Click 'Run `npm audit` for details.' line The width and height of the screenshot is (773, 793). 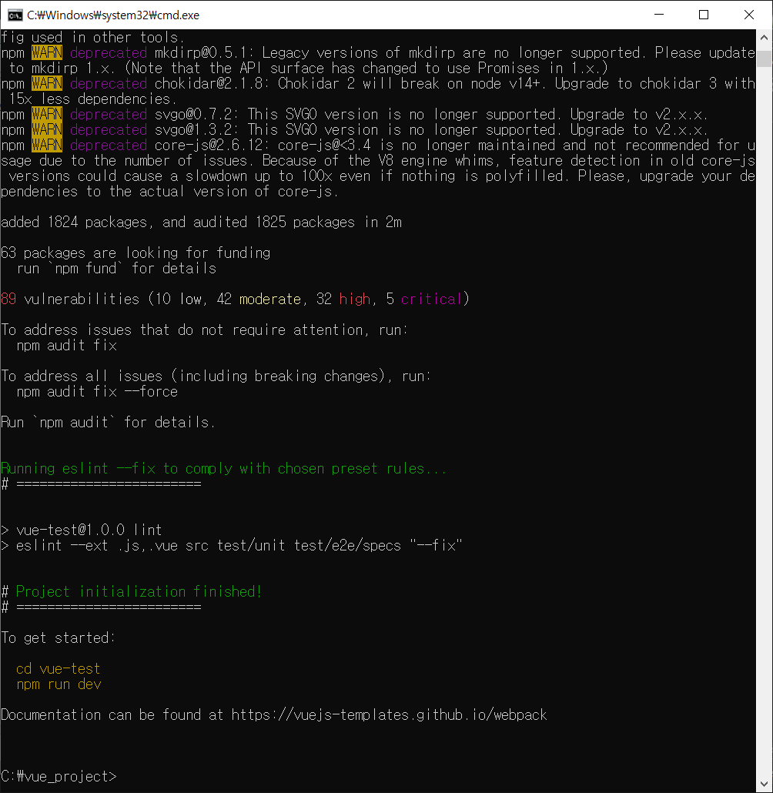click(x=109, y=423)
